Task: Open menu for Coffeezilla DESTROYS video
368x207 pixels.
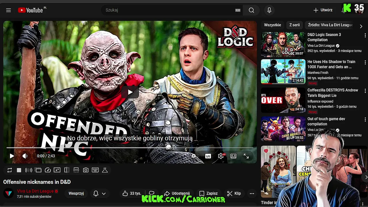Action: 365,91
